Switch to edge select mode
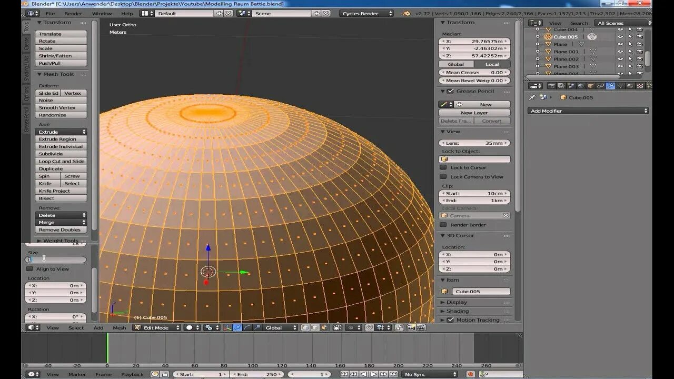The width and height of the screenshot is (674, 379). coord(315,327)
